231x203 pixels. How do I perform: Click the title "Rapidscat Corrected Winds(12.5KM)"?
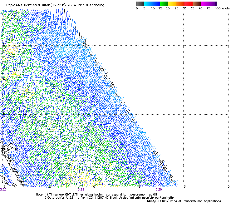click(36, 5)
